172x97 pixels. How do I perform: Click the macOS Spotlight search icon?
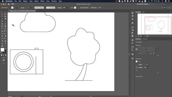162,1
